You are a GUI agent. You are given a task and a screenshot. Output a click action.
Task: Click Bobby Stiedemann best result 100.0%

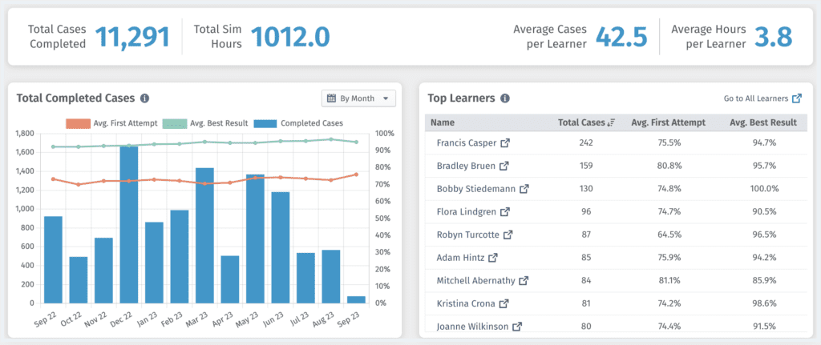click(763, 189)
